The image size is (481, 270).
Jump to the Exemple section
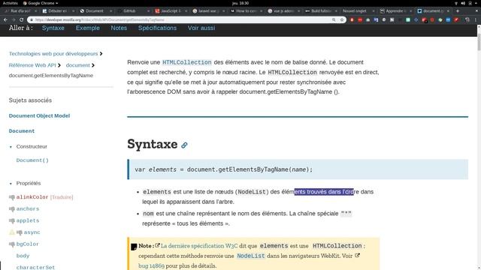pyautogui.click(x=88, y=28)
